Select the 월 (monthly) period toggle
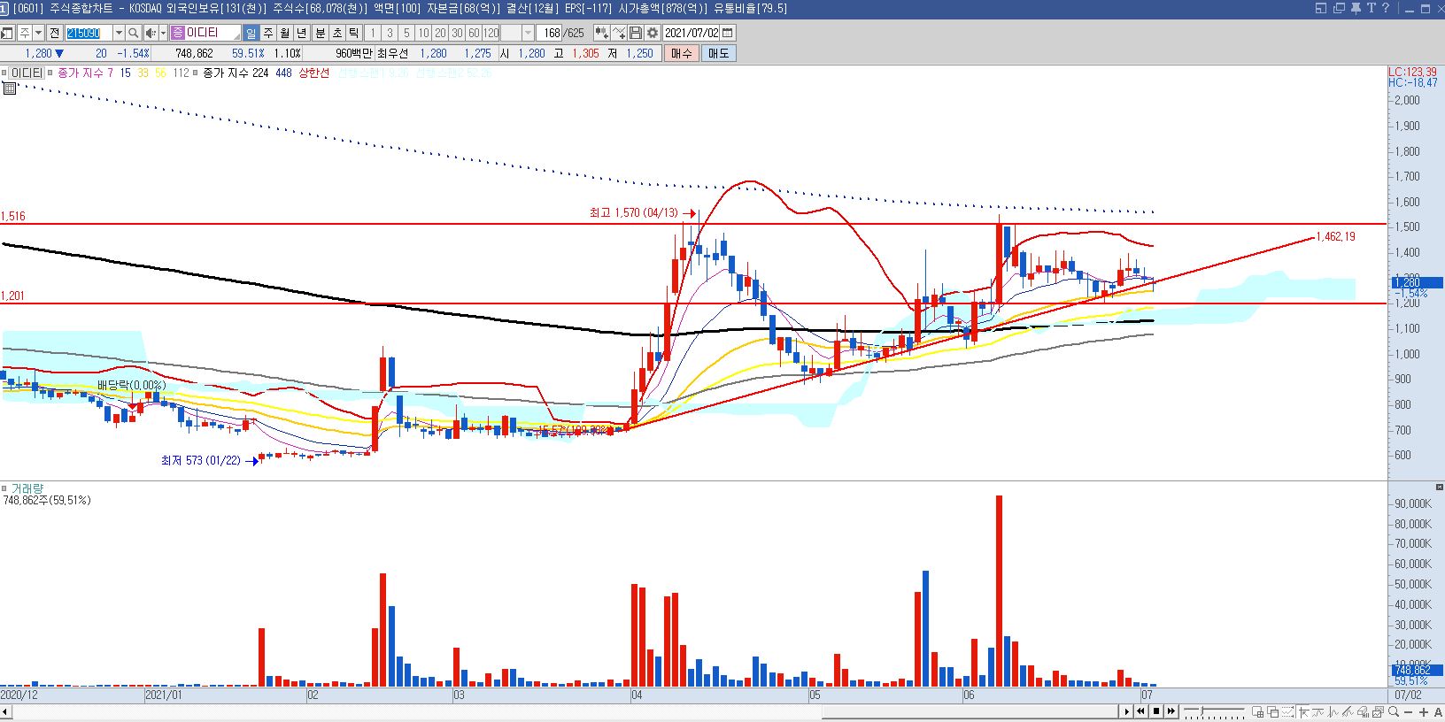1445x722 pixels. (x=285, y=33)
